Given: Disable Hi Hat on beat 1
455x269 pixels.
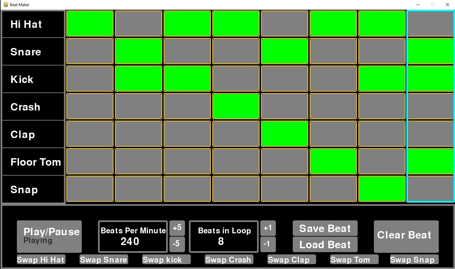Looking at the screenshot, I should click(90, 24).
